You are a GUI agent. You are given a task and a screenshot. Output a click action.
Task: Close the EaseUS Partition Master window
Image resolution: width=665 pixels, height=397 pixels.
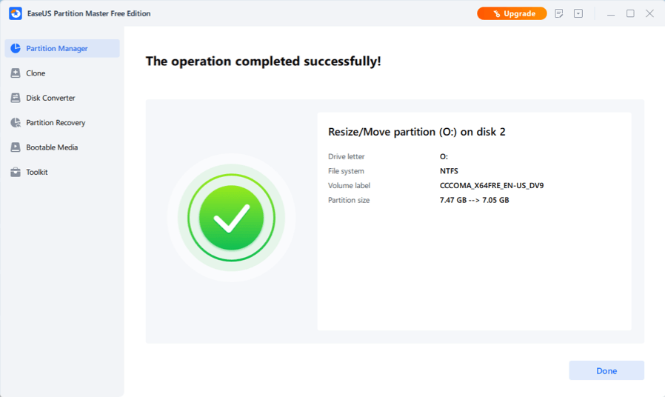[649, 13]
